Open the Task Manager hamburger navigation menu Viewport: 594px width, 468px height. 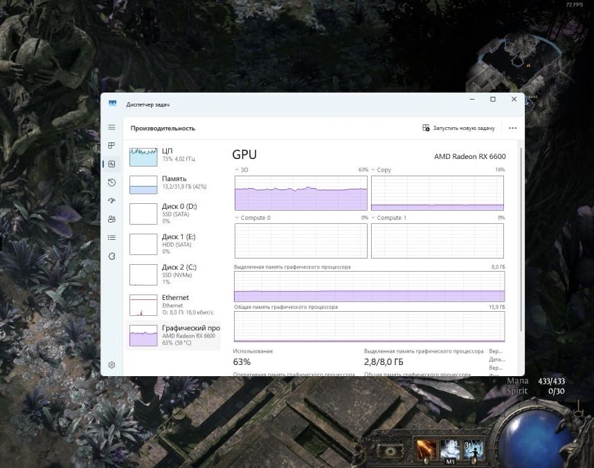tap(111, 127)
